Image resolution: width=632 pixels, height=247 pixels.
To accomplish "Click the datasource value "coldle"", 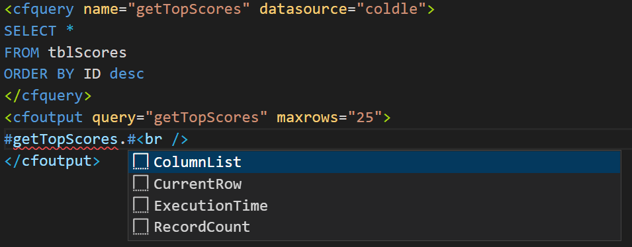I will 391,9.
